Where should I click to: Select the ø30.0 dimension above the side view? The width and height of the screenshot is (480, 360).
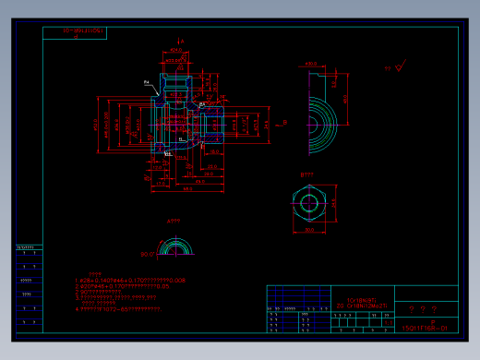(x=311, y=64)
